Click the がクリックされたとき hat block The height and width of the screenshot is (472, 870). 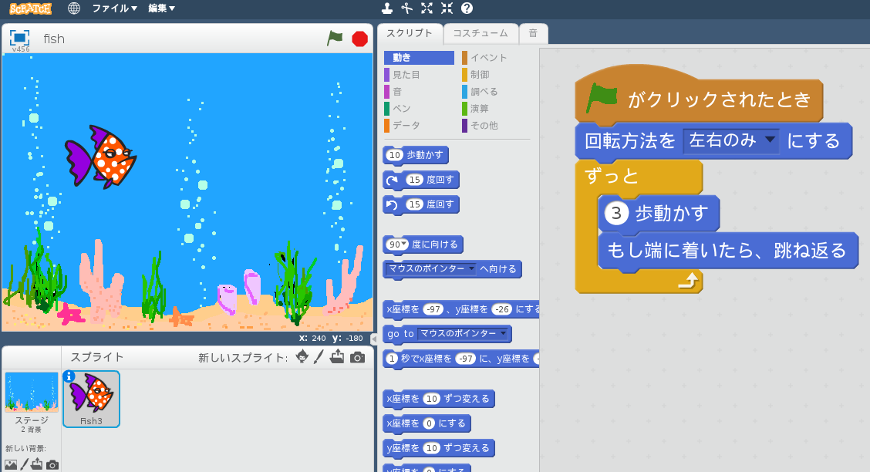click(699, 98)
